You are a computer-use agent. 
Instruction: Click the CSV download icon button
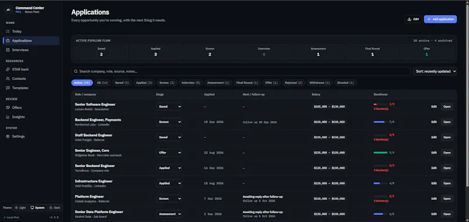tap(413, 19)
